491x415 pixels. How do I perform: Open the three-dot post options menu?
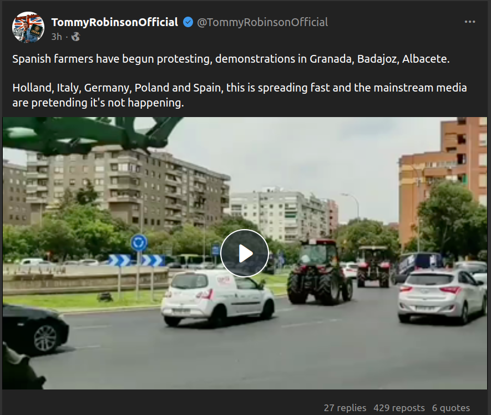[x=470, y=22]
